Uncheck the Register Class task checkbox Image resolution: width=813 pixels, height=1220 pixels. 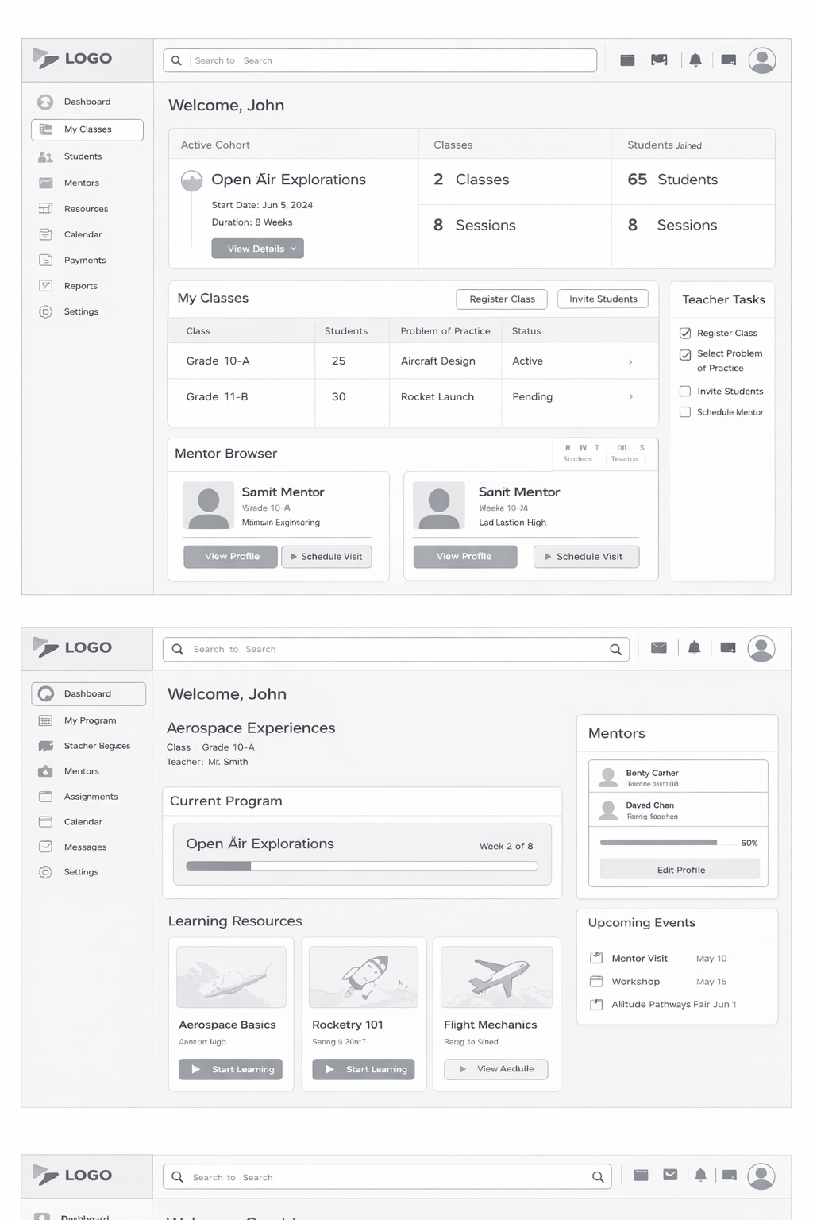pyautogui.click(x=685, y=334)
